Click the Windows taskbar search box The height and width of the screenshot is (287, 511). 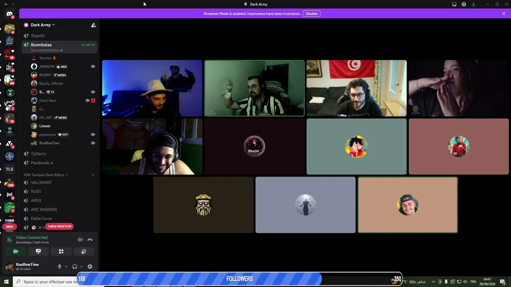[45, 282]
